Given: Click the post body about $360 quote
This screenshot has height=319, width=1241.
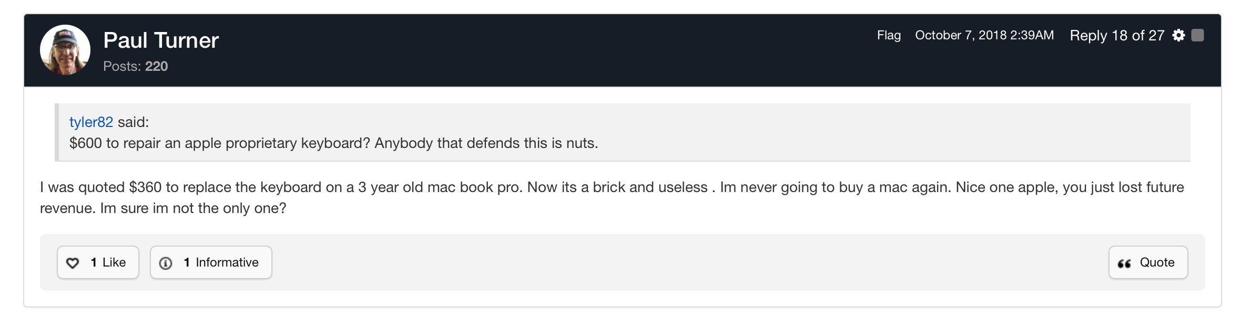Looking at the screenshot, I should 612,197.
